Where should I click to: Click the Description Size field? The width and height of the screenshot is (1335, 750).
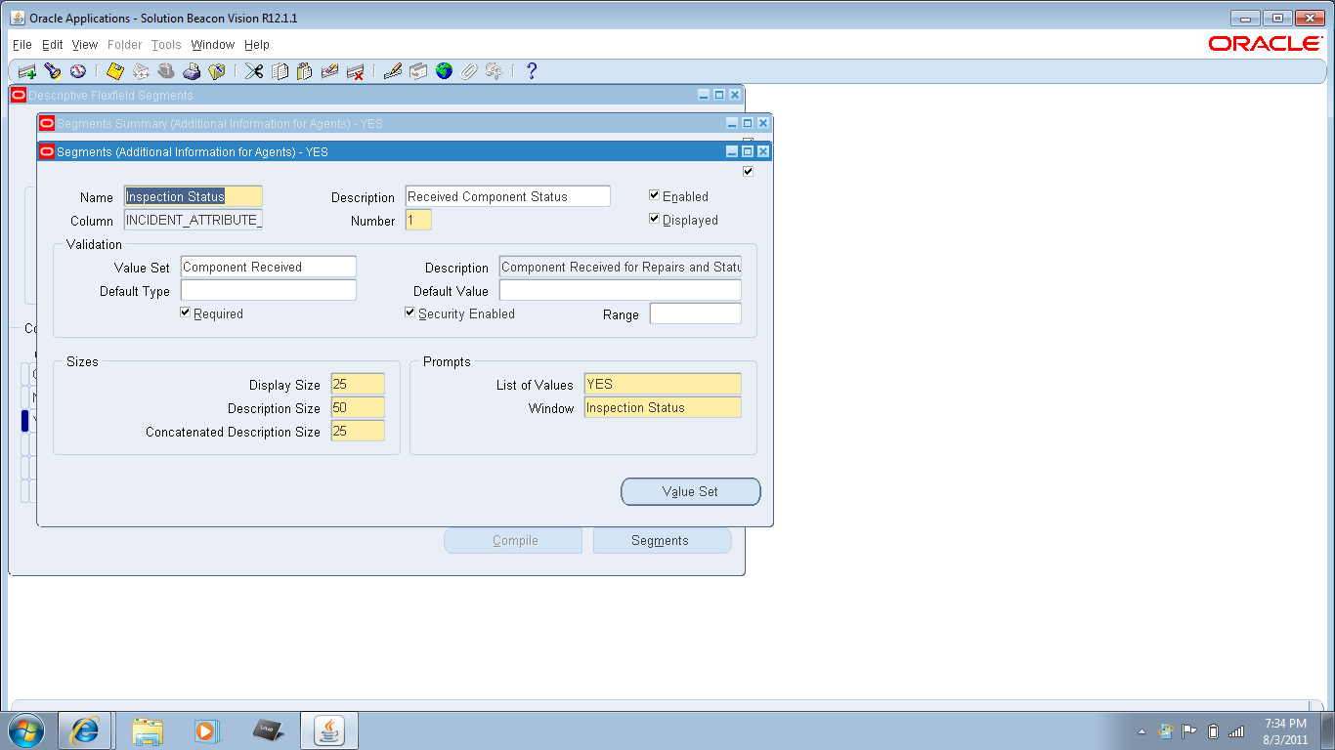coord(358,407)
